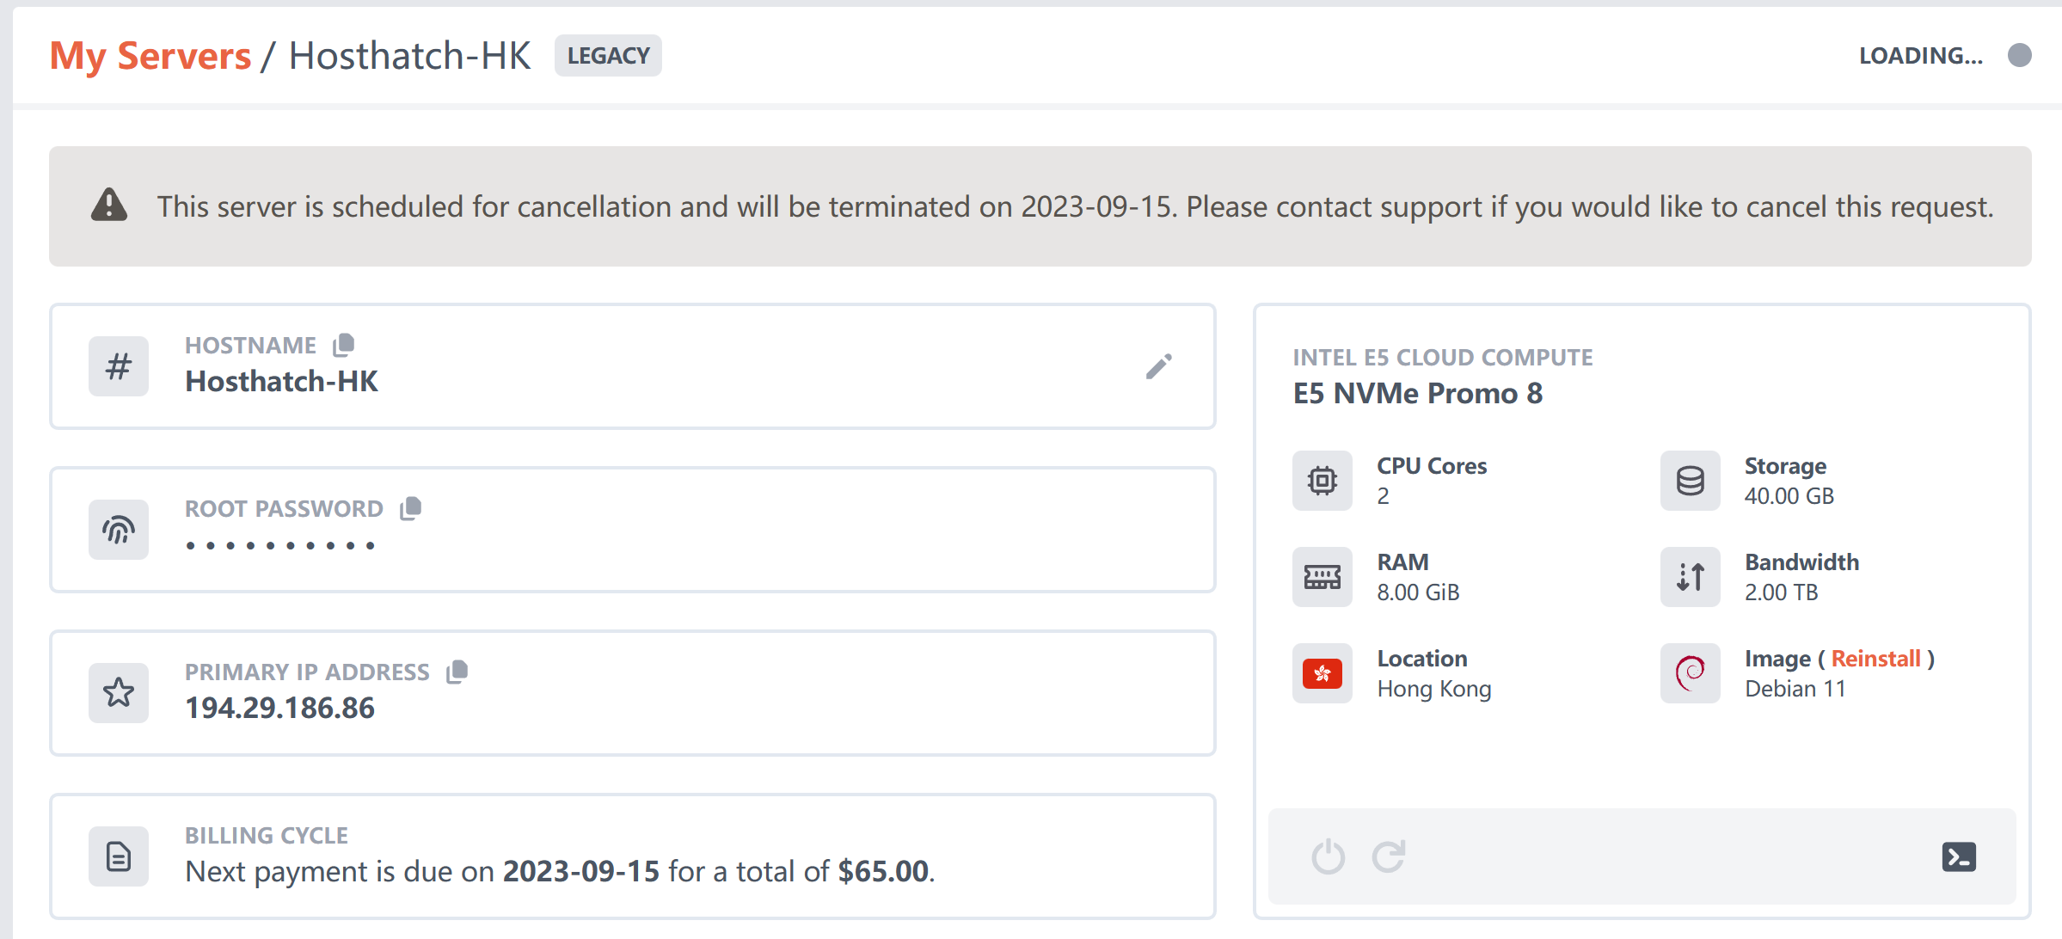Click the CPU Cores chip icon

tap(1323, 481)
